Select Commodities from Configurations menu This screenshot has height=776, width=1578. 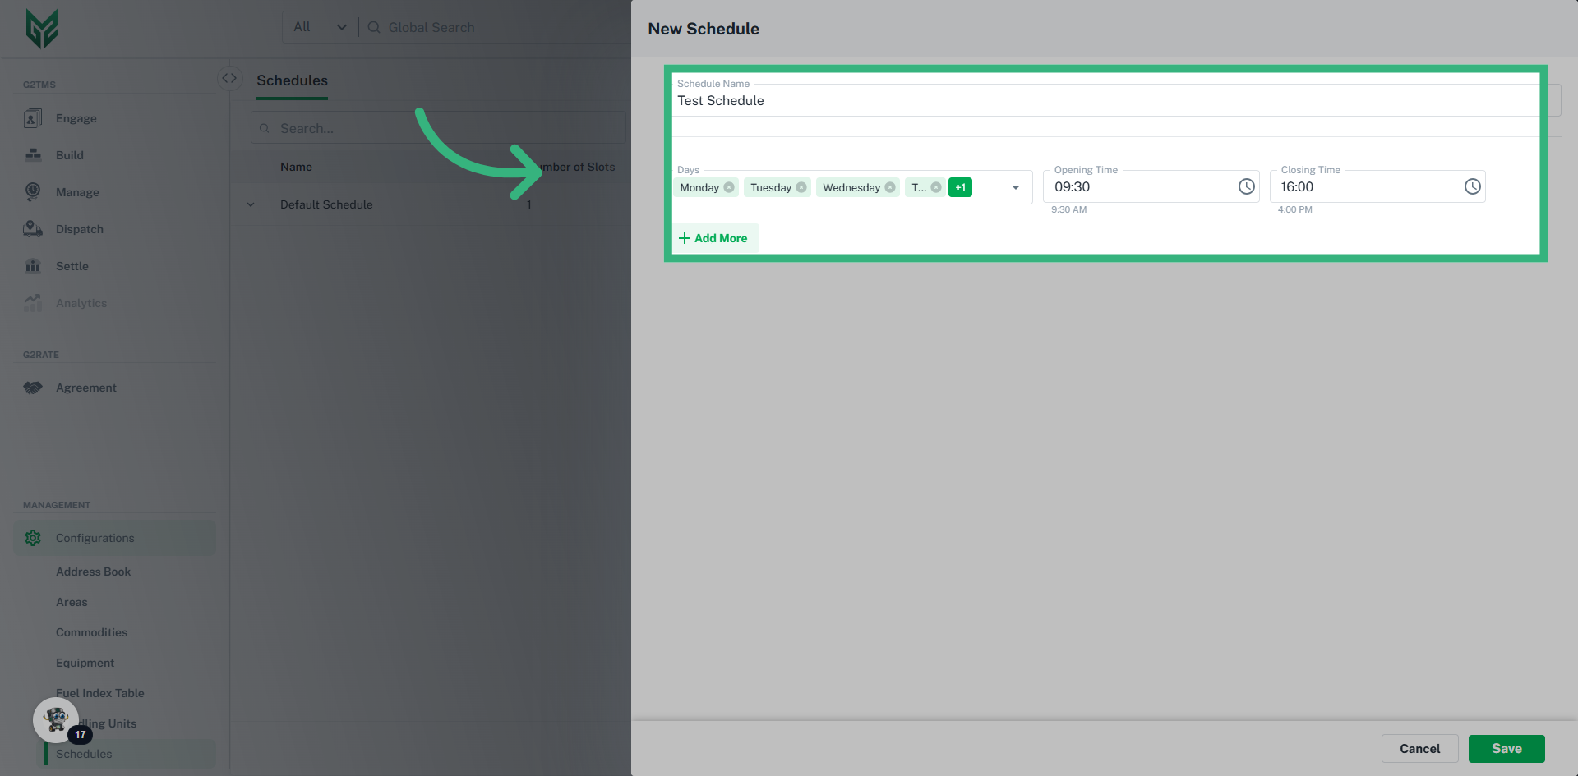pyautogui.click(x=91, y=632)
